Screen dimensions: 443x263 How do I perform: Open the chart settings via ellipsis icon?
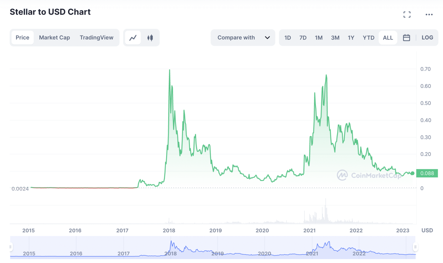pyautogui.click(x=429, y=14)
